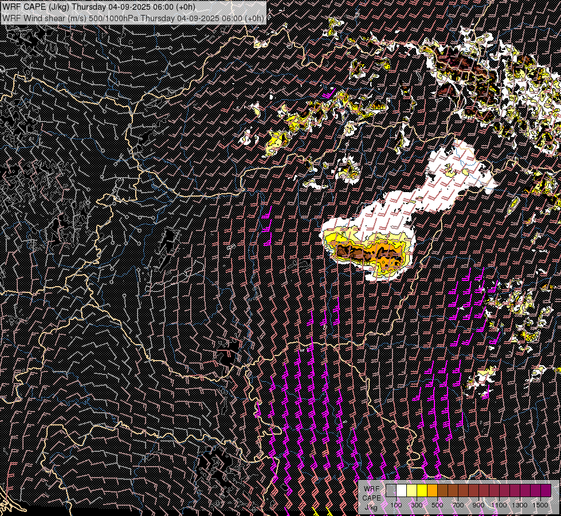Click the 500 legend label
561x516 pixels.
tap(437, 505)
